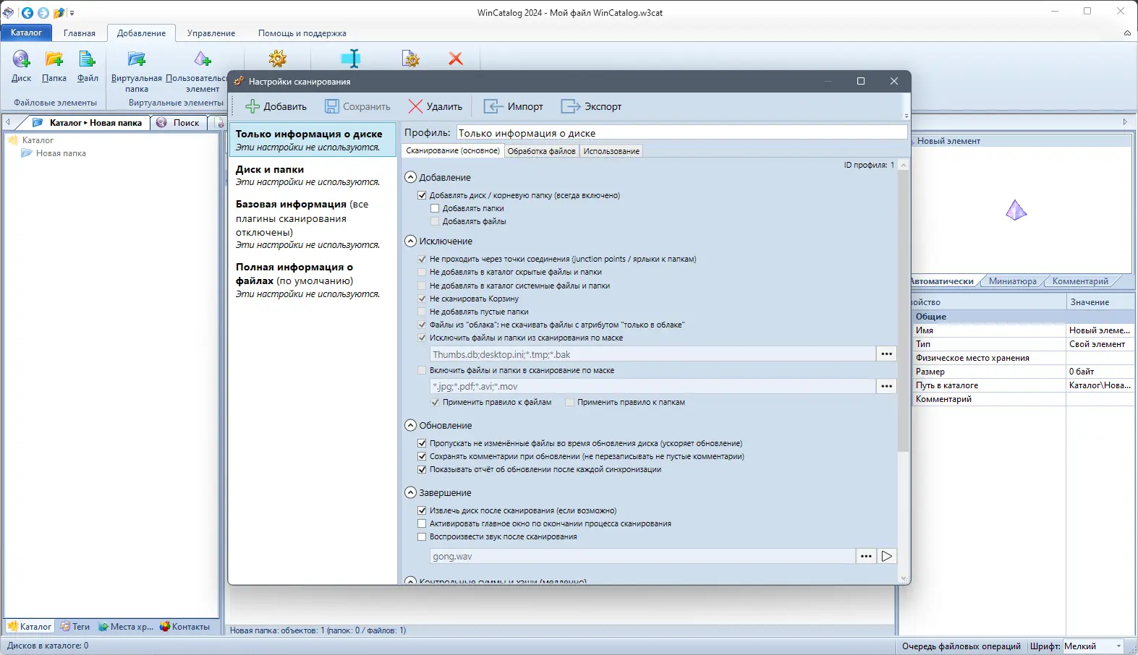Open the Каталог ribbon menu

click(27, 33)
